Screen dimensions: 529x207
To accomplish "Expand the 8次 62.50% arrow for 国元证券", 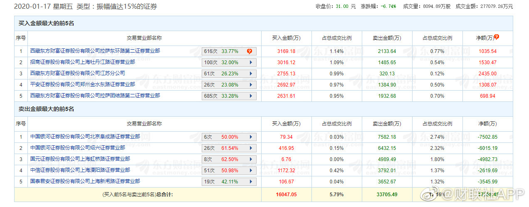I will click(x=250, y=159).
